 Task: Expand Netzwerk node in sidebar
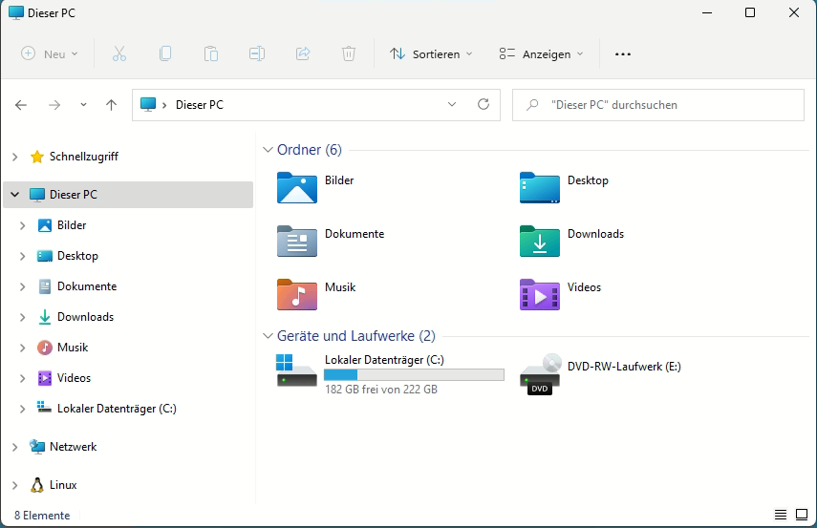tap(15, 447)
